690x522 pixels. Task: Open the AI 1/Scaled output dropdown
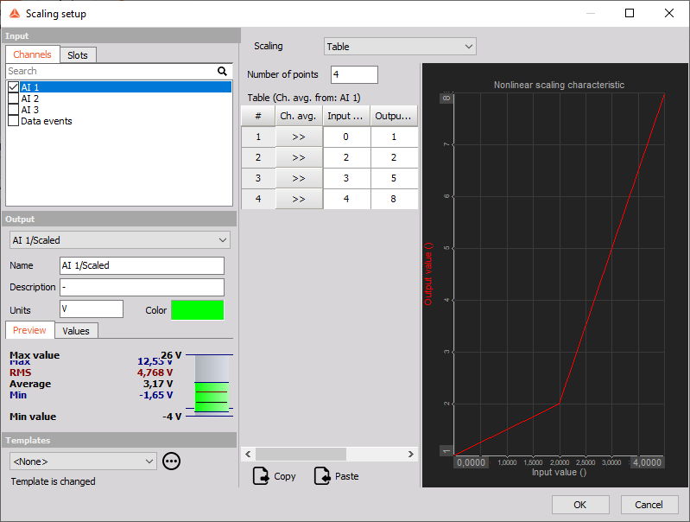coord(120,240)
